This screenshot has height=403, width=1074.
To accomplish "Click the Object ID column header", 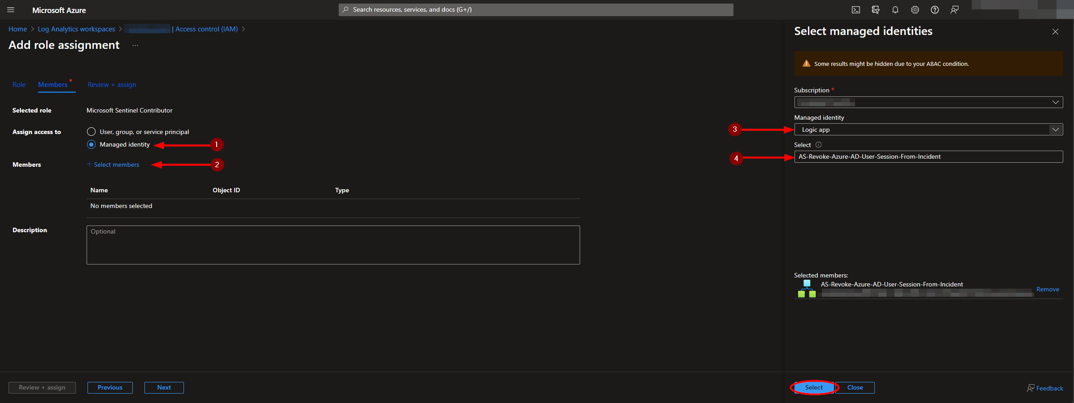I will [x=226, y=190].
